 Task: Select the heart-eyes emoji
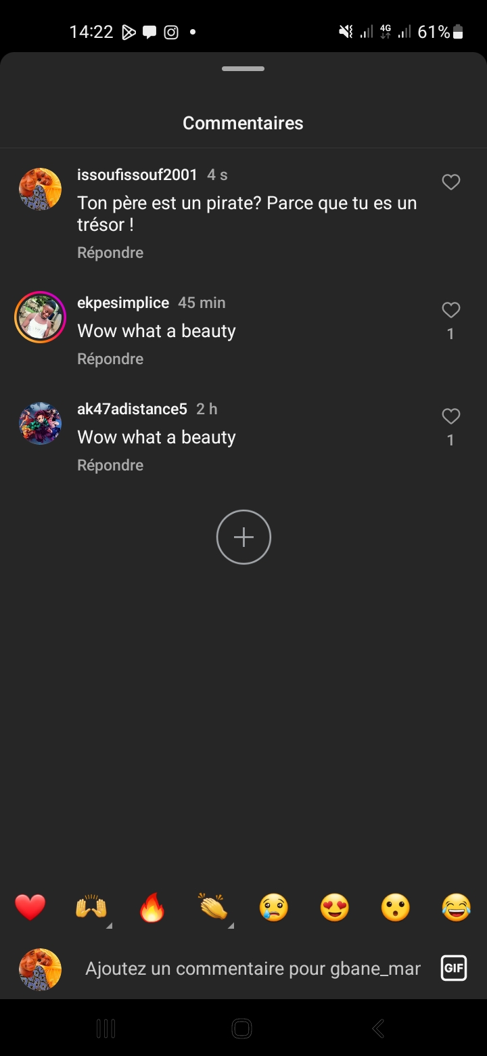335,907
